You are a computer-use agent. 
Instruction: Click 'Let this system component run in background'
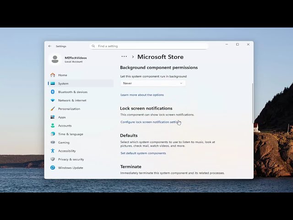pyautogui.click(x=153, y=77)
